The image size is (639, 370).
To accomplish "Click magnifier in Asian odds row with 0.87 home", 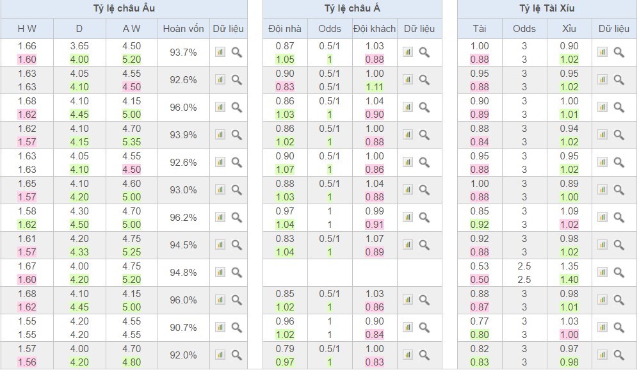I will pyautogui.click(x=425, y=52).
